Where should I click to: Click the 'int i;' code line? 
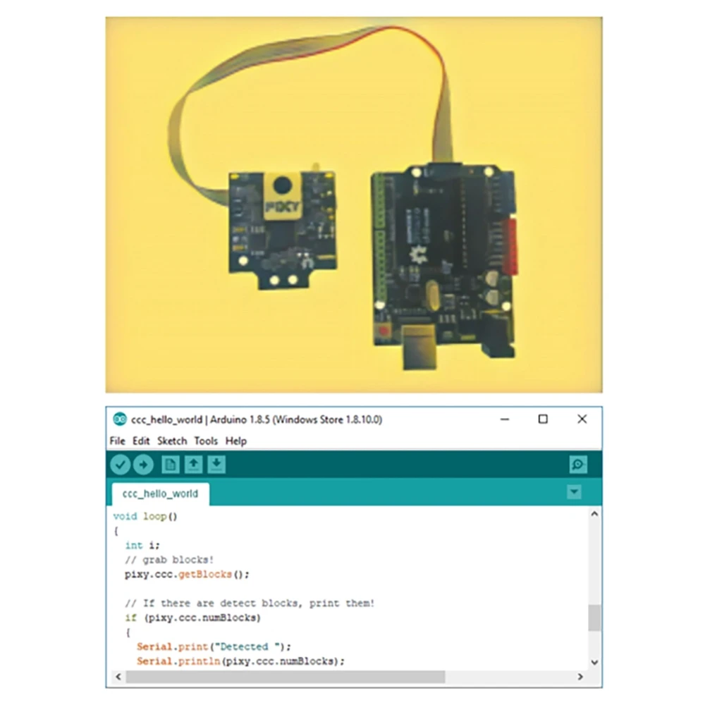click(x=142, y=546)
